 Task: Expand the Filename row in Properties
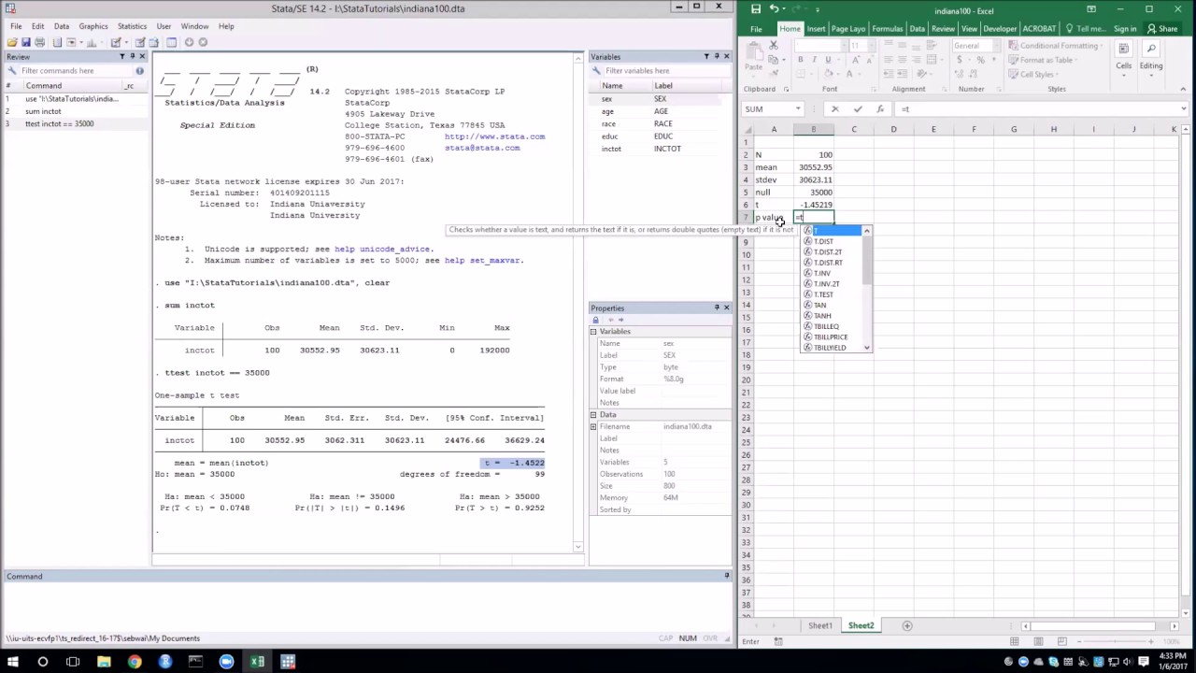pos(593,426)
